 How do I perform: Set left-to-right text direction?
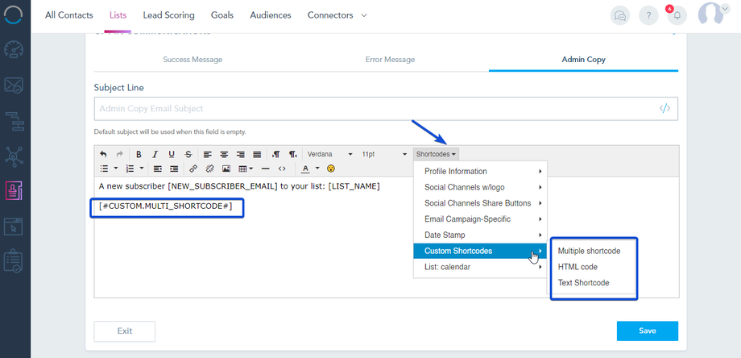(276, 154)
